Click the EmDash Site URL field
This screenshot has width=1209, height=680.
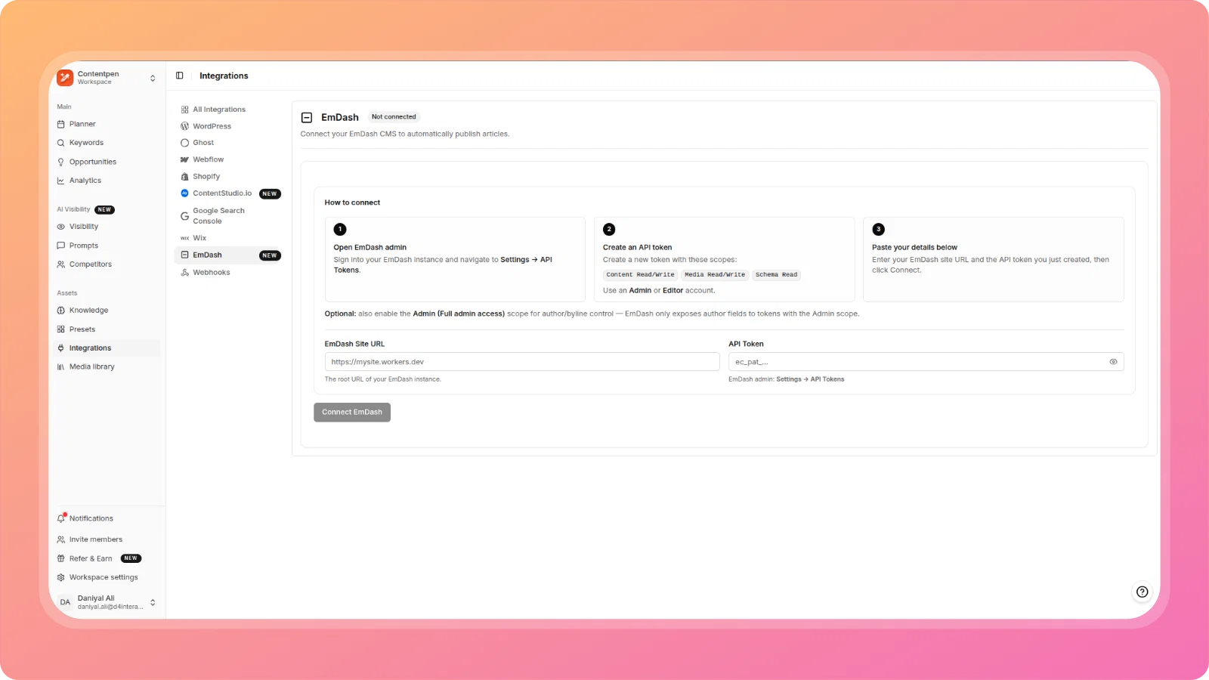(x=522, y=362)
